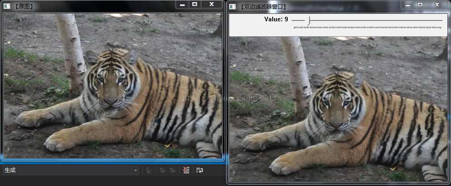
Task: Maximize the 双边滤波器窗口 window
Action: (x=420, y=5)
